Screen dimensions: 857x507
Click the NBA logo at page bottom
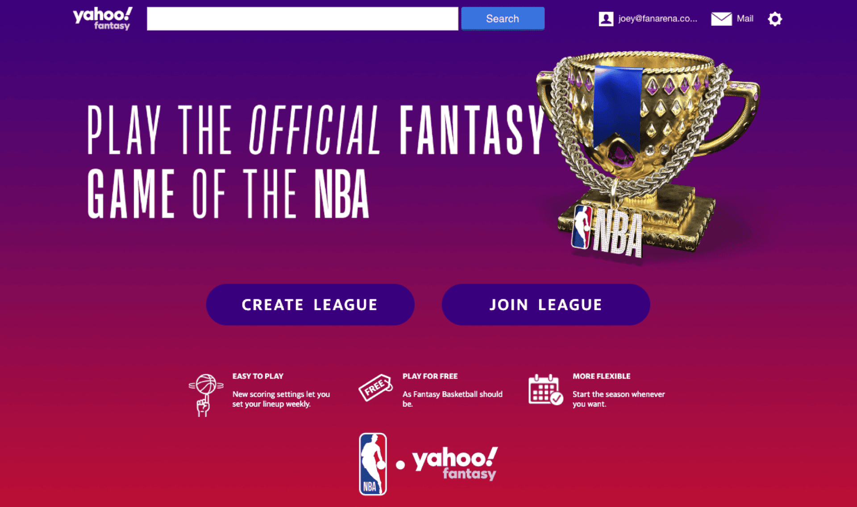coord(373,464)
